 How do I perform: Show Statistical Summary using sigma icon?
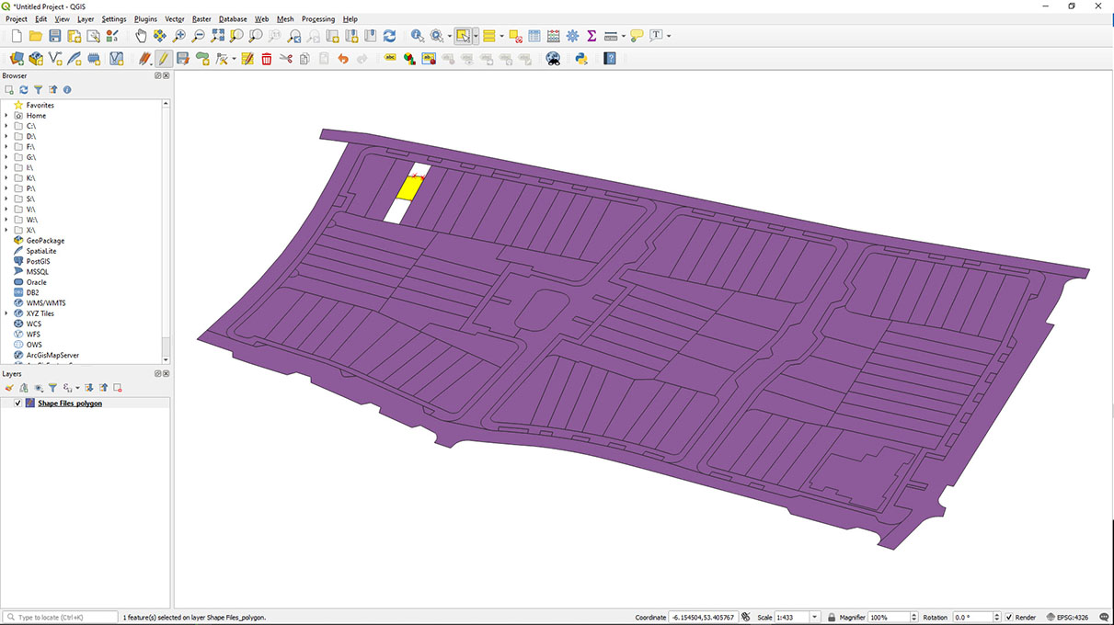[592, 36]
